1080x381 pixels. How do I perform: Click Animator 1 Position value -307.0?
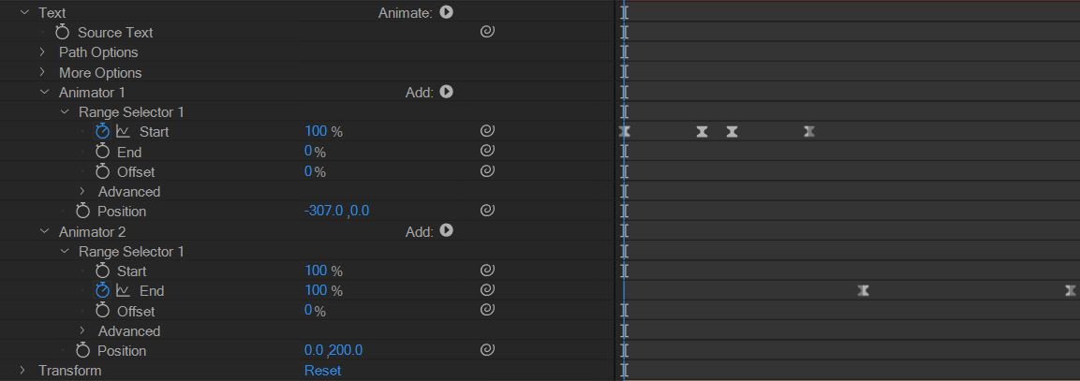324,210
